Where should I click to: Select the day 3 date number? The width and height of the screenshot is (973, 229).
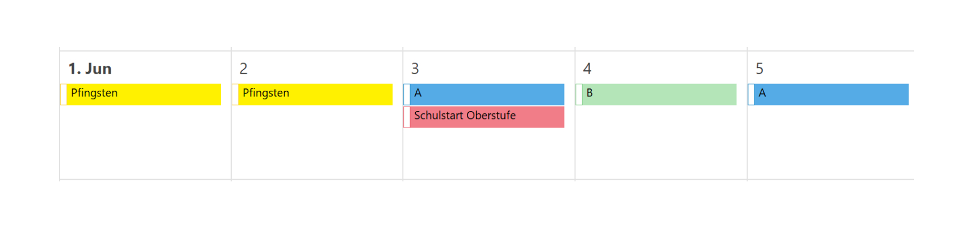(415, 69)
